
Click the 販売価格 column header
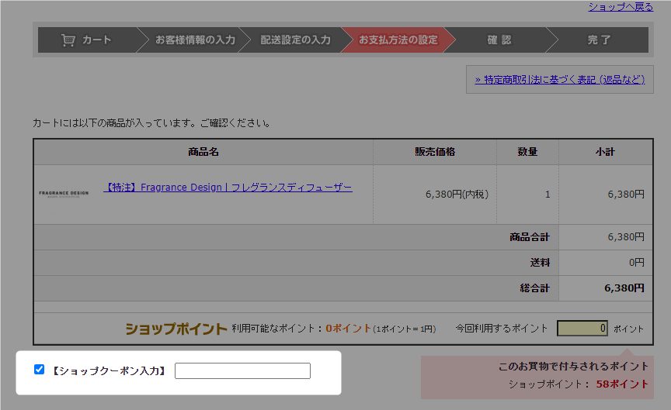[x=435, y=152]
